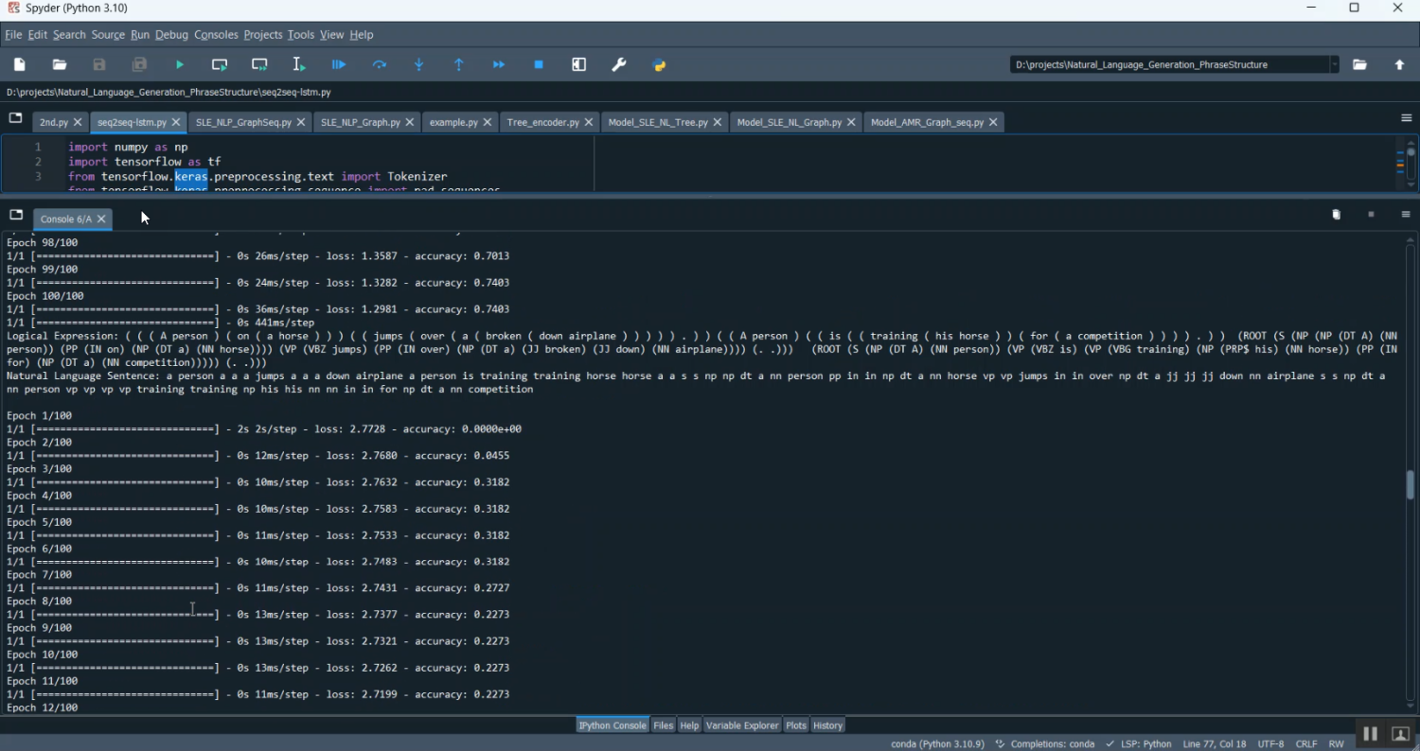
Task: Open the Consoles menu
Action: click(x=216, y=35)
